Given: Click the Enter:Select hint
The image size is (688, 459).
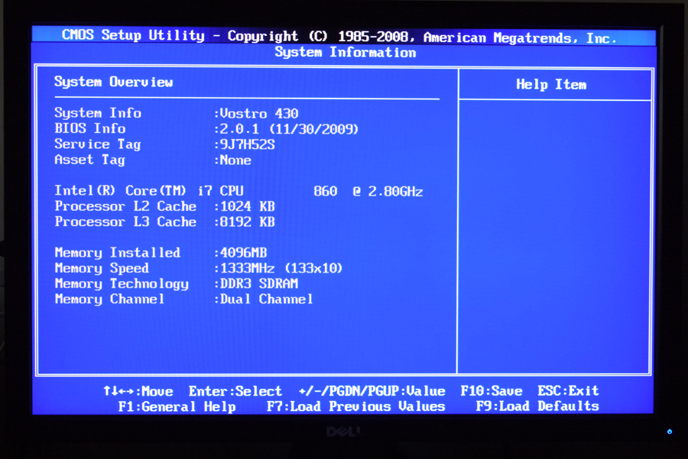Looking at the screenshot, I should (x=235, y=391).
